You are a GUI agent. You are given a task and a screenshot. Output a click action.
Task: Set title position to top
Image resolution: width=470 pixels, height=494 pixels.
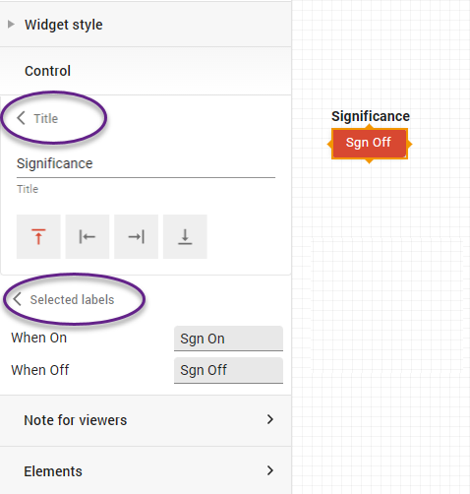(x=38, y=236)
